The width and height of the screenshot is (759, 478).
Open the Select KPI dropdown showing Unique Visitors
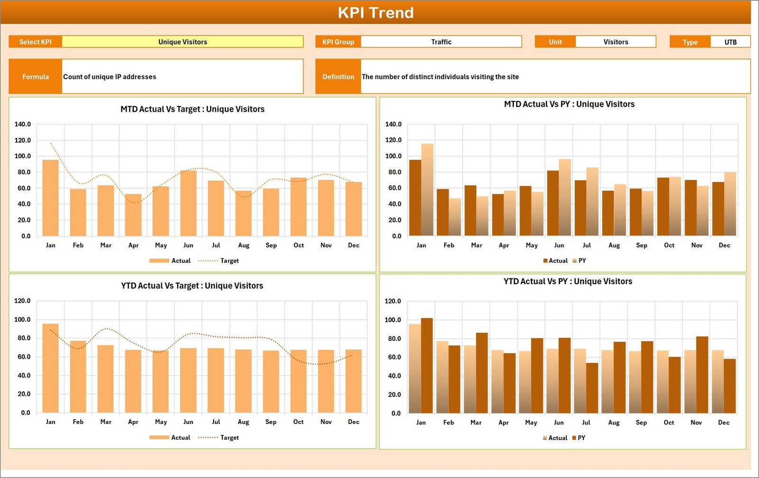tap(183, 42)
